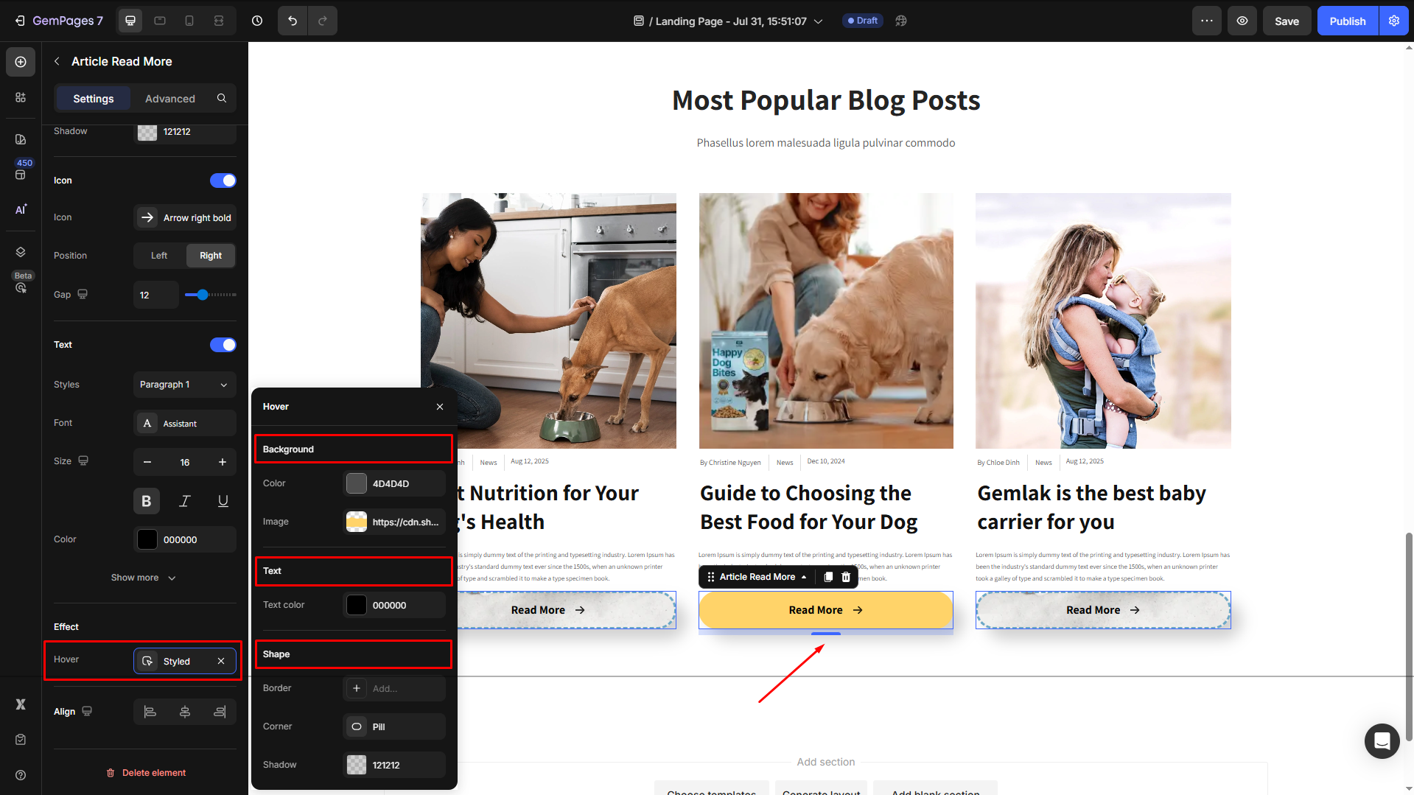Toggle underline text formatting
This screenshot has height=795, width=1414.
223,501
